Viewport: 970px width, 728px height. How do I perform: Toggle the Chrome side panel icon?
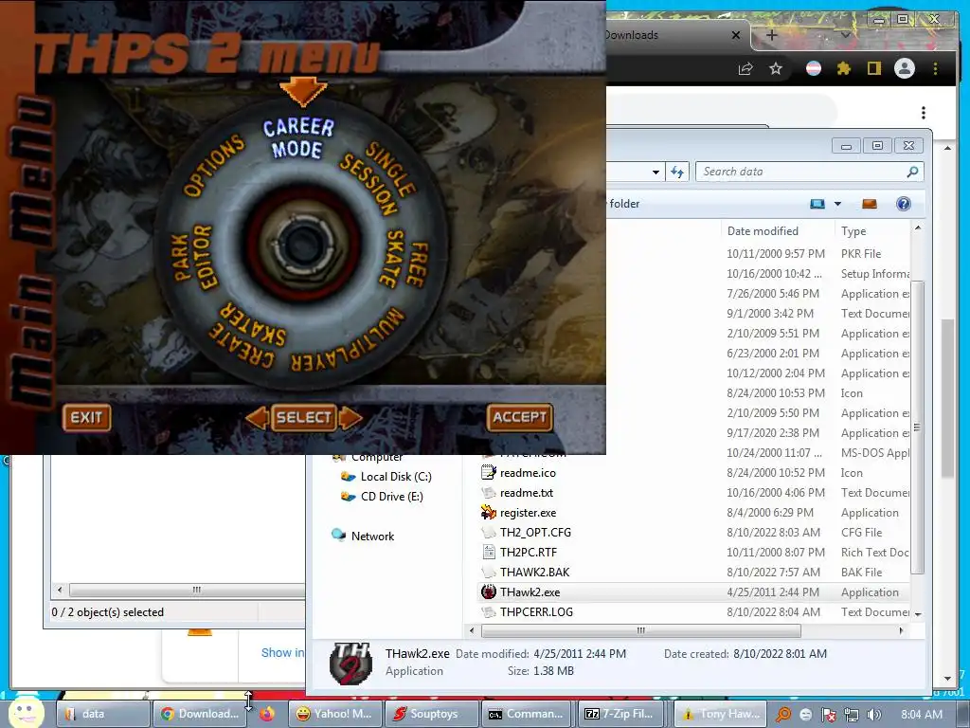pyautogui.click(x=873, y=68)
